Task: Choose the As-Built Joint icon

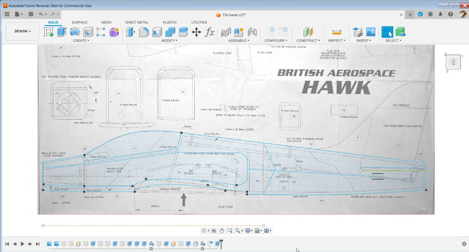Action: [252, 32]
